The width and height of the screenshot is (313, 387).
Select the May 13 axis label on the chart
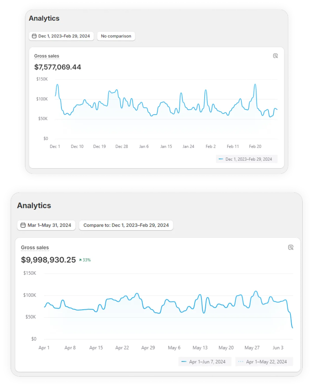pyautogui.click(x=200, y=348)
